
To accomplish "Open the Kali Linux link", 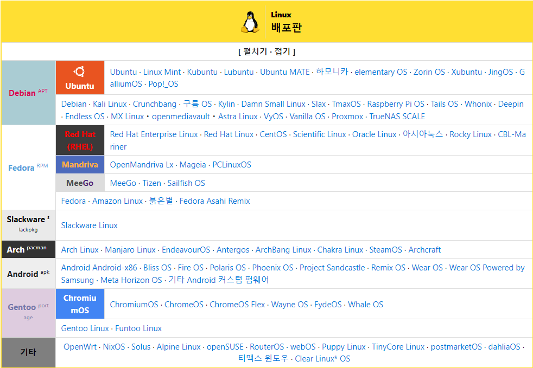I will (110, 104).
